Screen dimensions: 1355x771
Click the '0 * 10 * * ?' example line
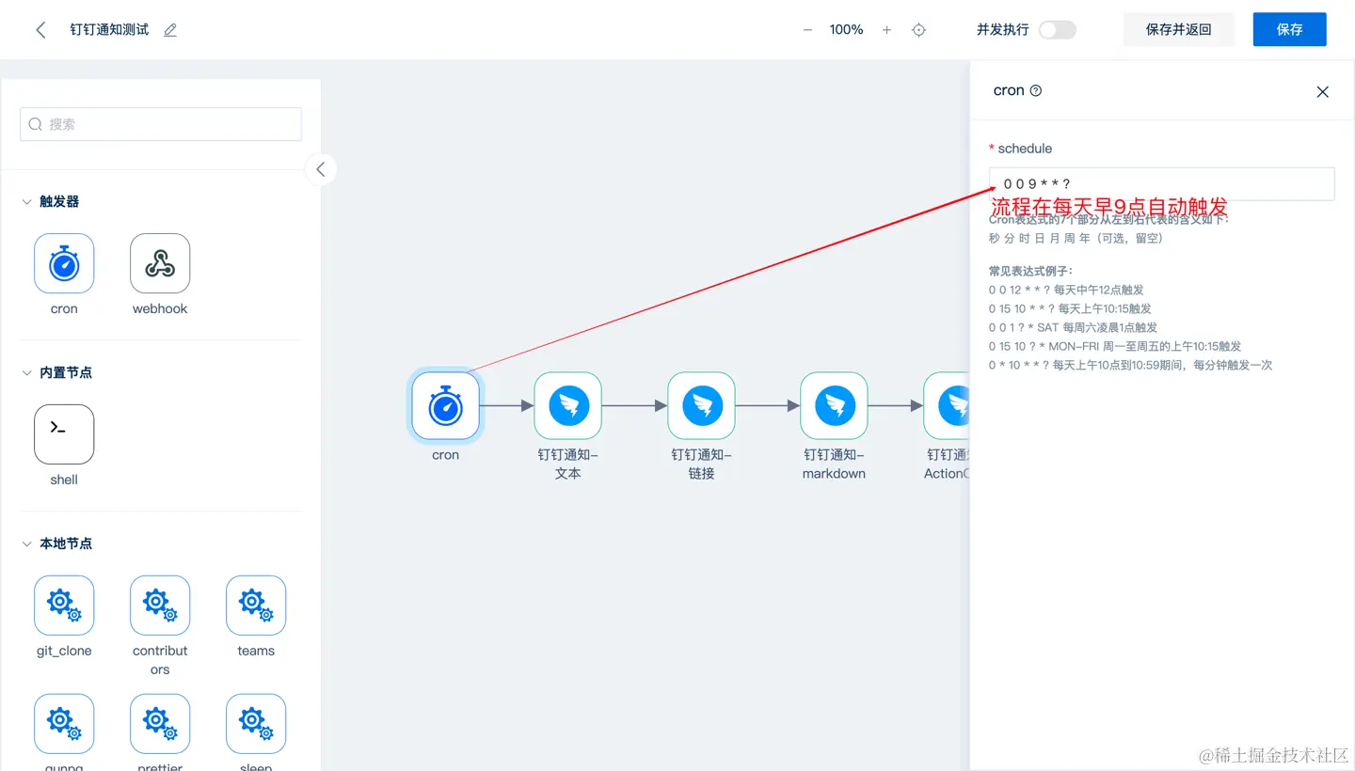pos(1130,365)
